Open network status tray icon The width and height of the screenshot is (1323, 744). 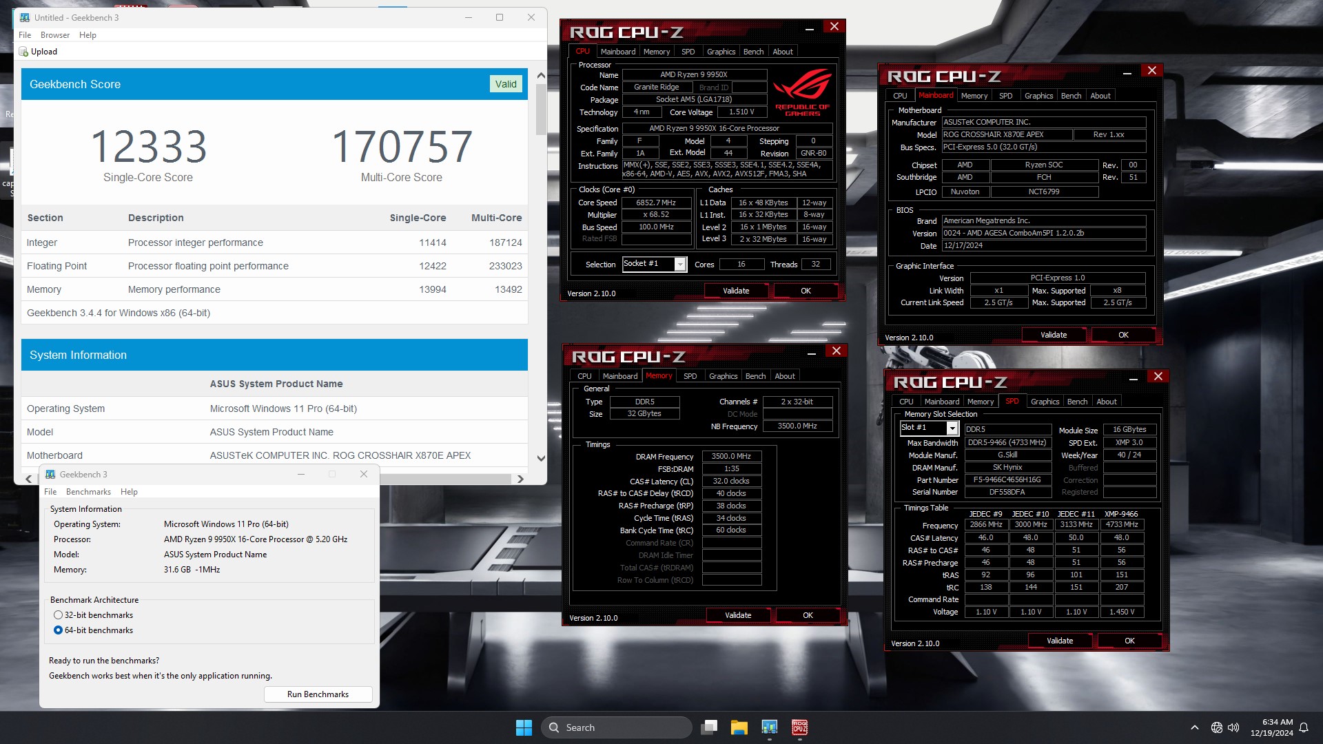tap(1217, 727)
